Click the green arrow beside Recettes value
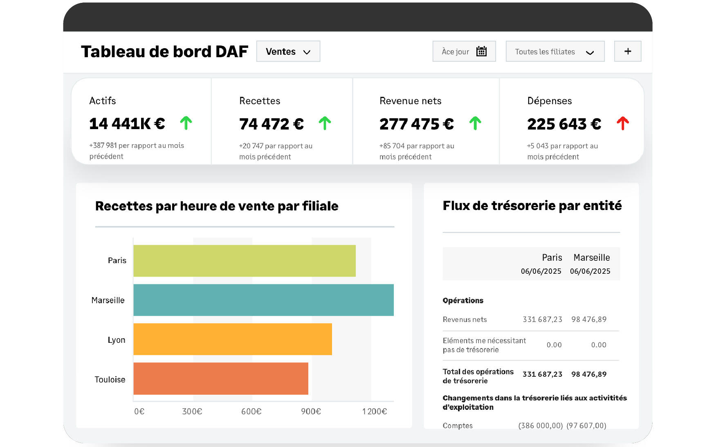Viewport: 716px width, 447px height. (x=325, y=123)
